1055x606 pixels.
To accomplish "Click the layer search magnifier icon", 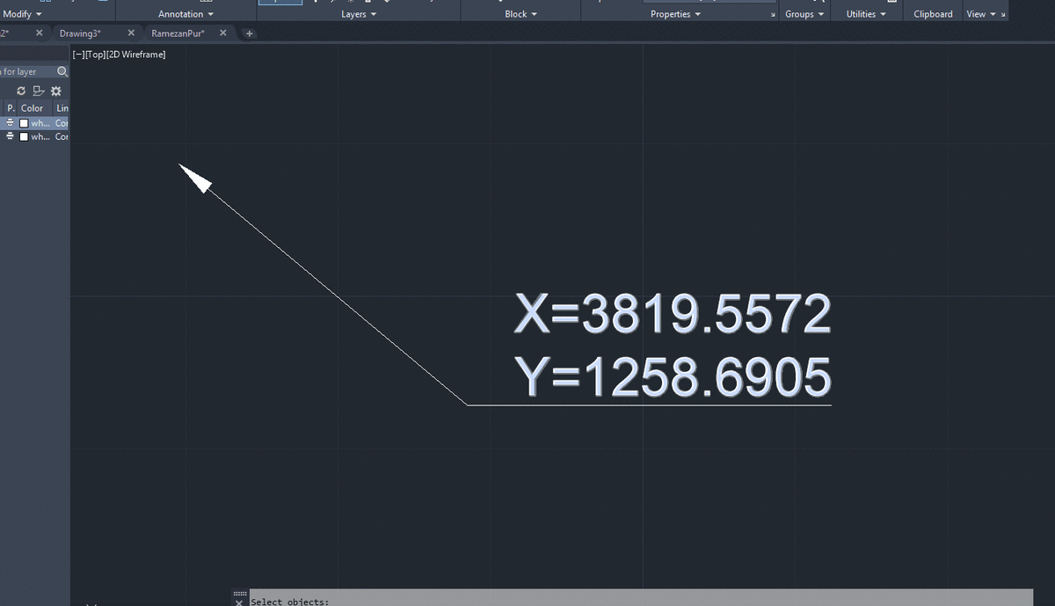I will (x=62, y=72).
